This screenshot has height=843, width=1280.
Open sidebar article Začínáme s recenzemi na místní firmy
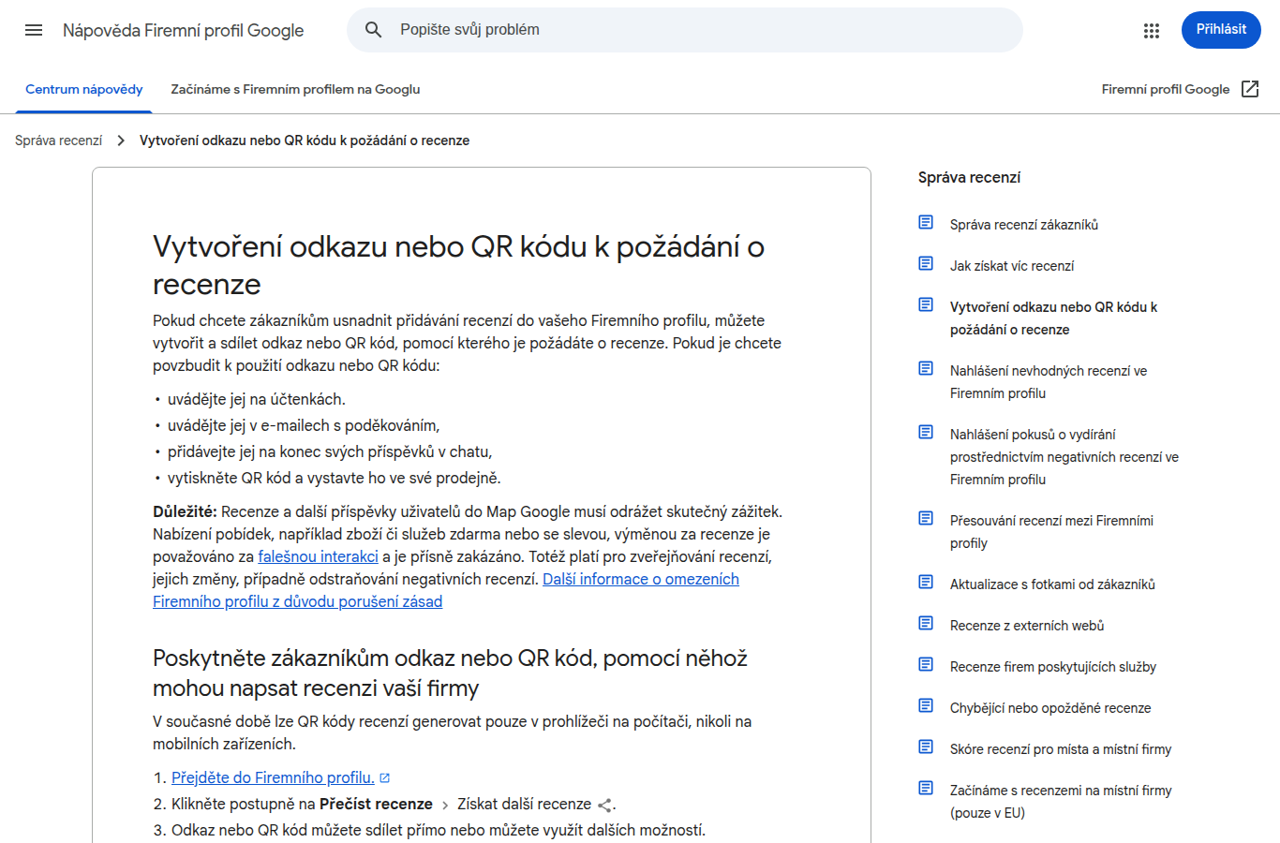point(1061,802)
